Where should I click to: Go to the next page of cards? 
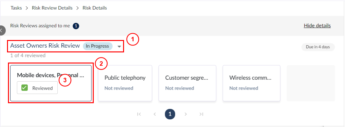click(x=186, y=114)
